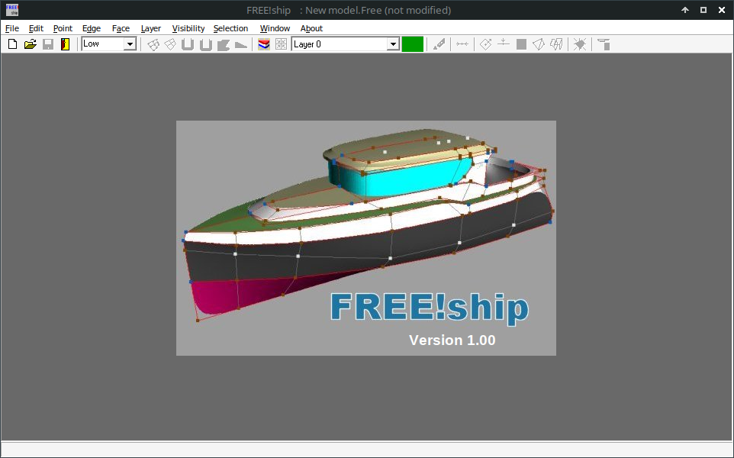Click the four inward arrows icon

pos(281,44)
